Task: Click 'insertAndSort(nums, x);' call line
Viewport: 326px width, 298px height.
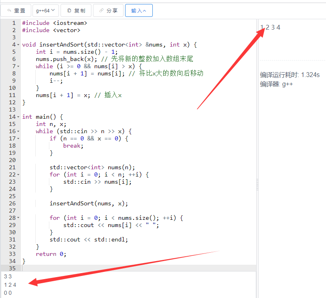Action: [89, 203]
